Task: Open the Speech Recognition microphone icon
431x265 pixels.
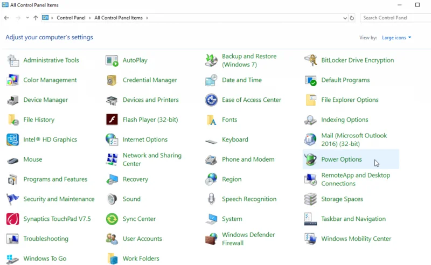Action: [x=211, y=199]
